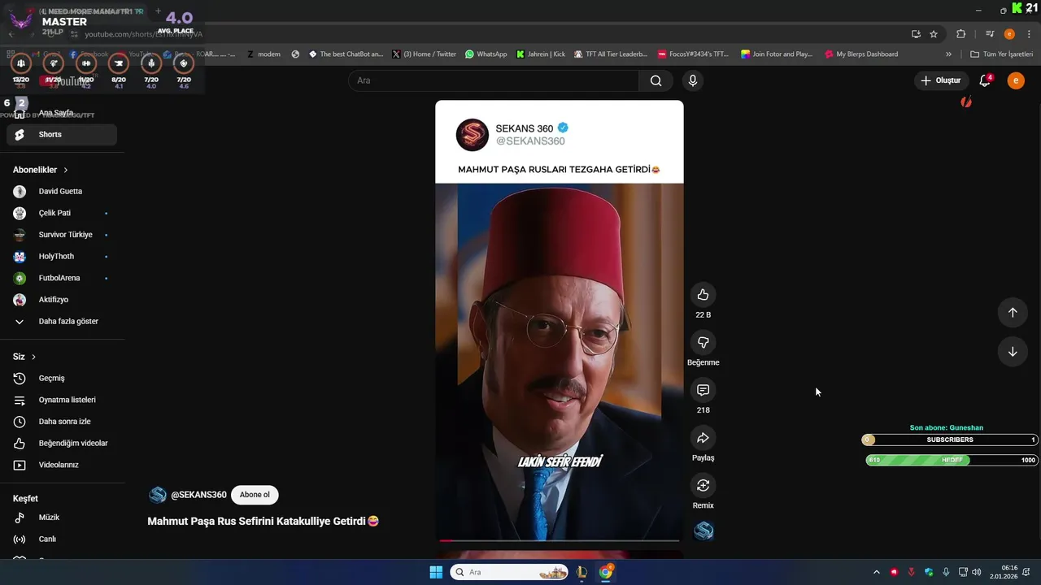
Task: Open Chrome extensions puzzle icon
Action: click(960, 34)
